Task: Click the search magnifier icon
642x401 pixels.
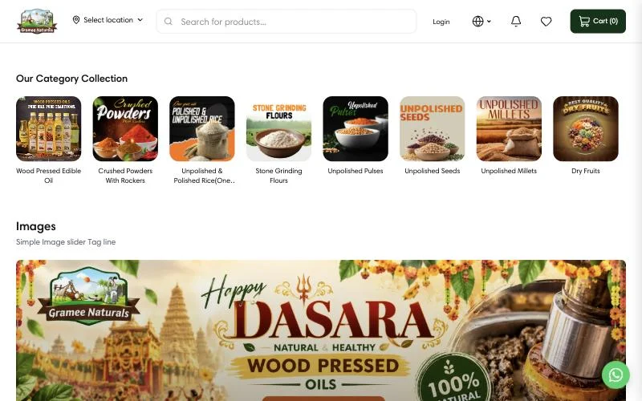Action: 169,22
